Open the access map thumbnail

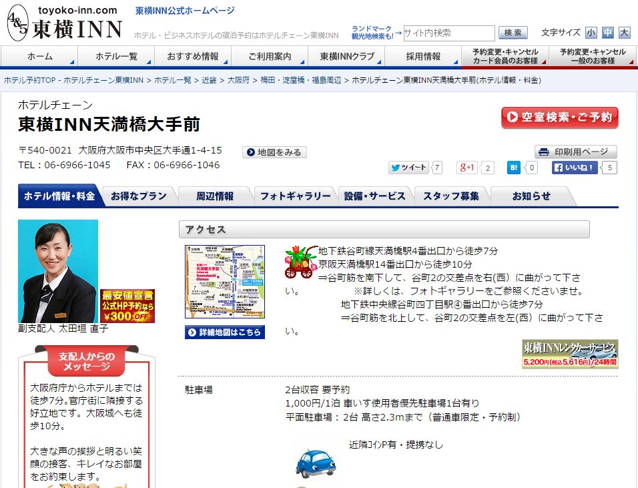(x=225, y=282)
